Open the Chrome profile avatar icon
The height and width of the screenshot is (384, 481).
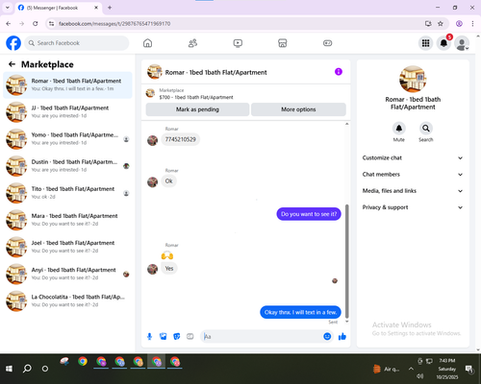click(459, 24)
